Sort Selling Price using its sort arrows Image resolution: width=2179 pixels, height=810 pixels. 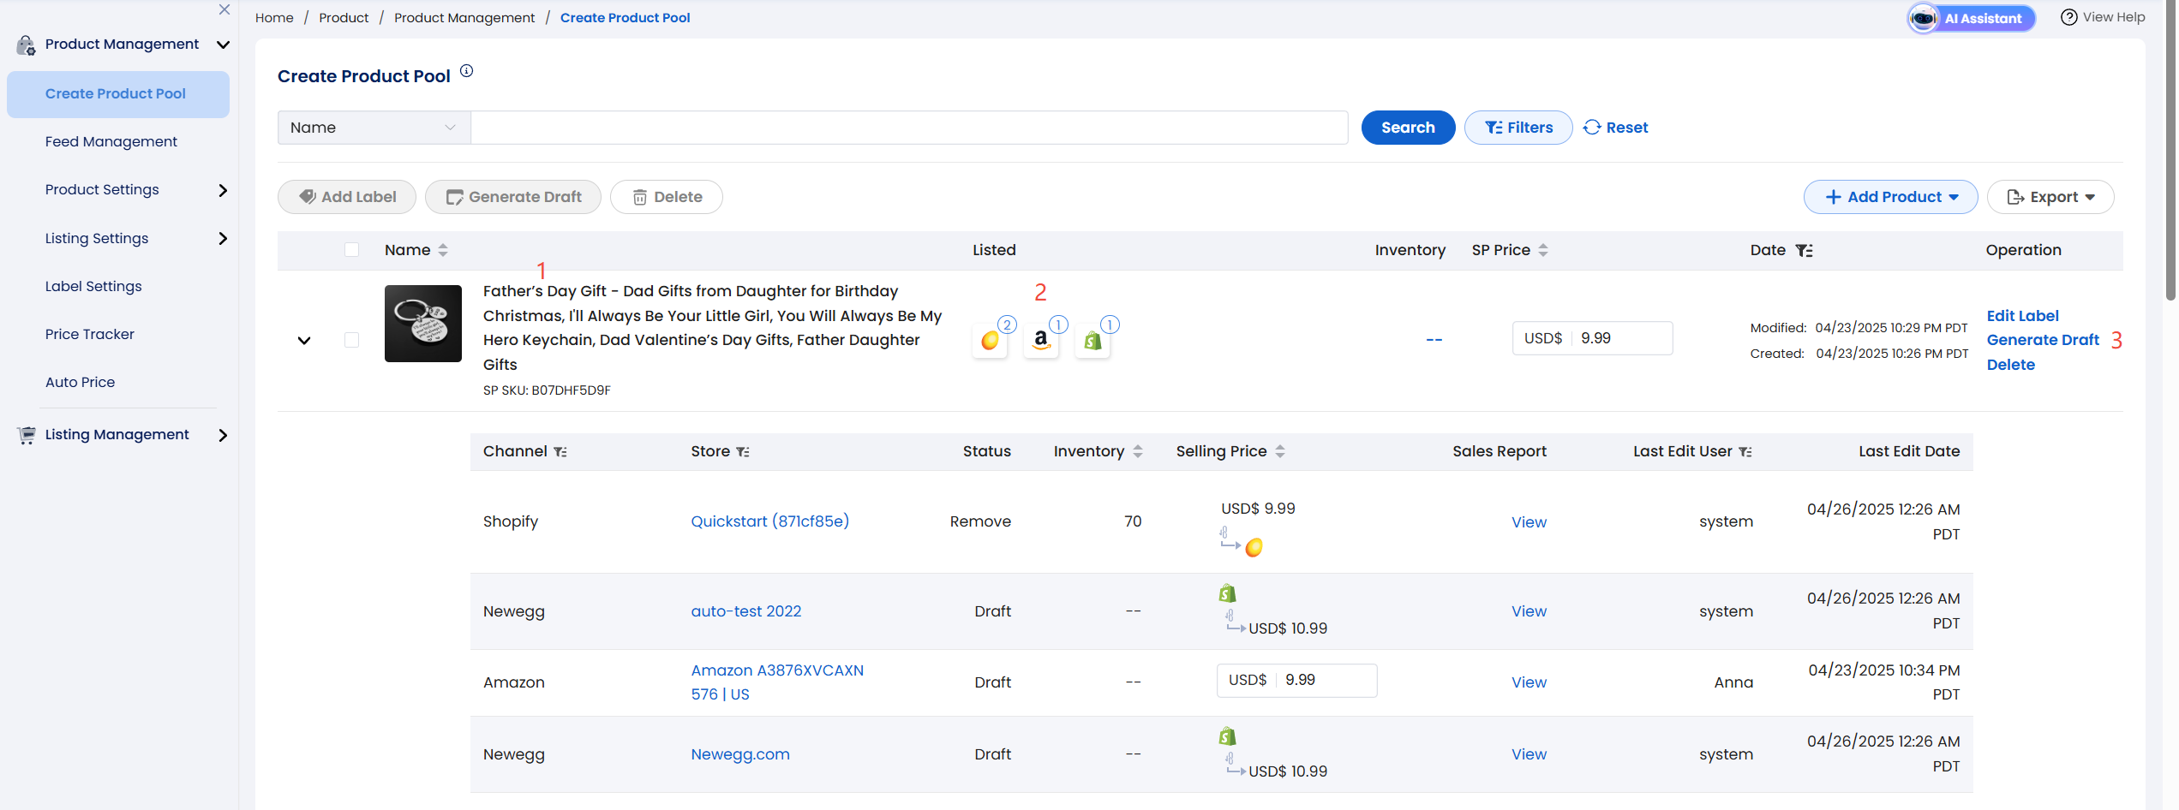coord(1280,451)
